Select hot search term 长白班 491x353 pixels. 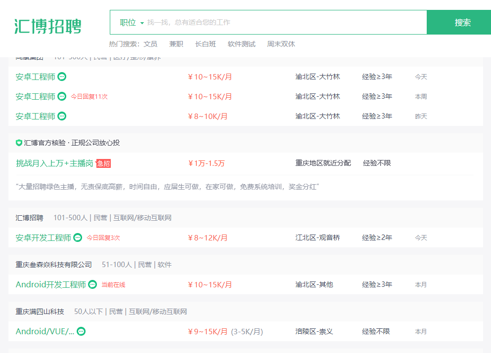205,44
